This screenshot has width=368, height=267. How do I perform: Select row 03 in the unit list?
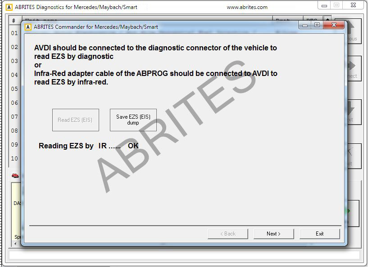[14, 61]
